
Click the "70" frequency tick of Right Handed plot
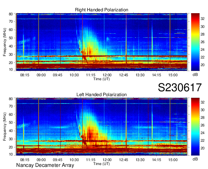(x=11, y=21)
